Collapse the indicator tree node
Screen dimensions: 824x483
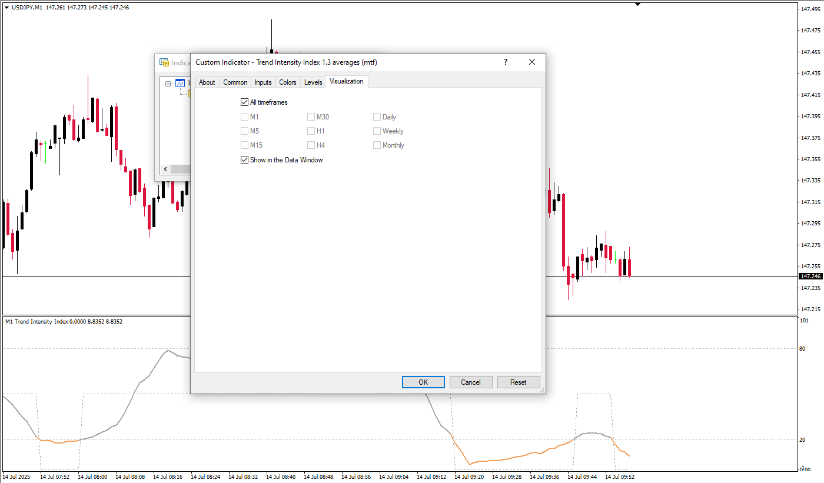(x=168, y=84)
